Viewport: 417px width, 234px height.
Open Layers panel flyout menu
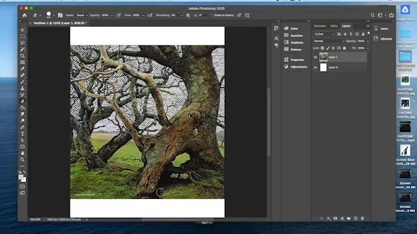pyautogui.click(x=368, y=26)
